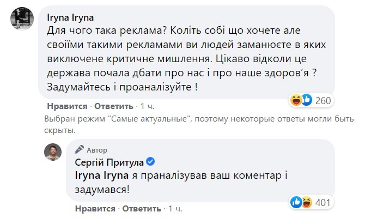Open Iryna Iryna's profile picture
Screen dimensions: 365x218
pos(21,21)
